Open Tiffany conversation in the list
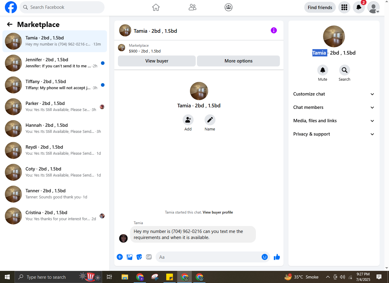The height and width of the screenshot is (283, 389). (55, 85)
